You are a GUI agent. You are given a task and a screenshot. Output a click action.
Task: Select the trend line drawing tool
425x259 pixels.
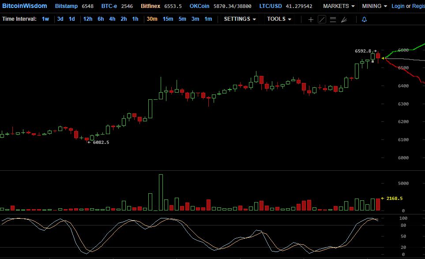coord(322,19)
